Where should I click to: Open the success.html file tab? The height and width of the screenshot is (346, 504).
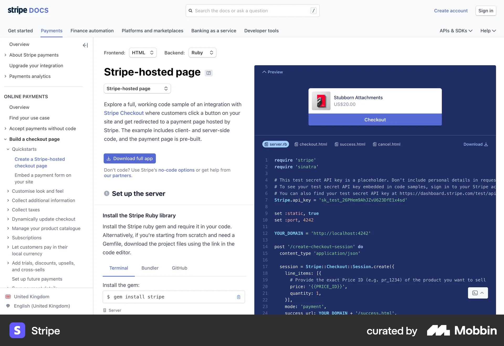click(350, 144)
